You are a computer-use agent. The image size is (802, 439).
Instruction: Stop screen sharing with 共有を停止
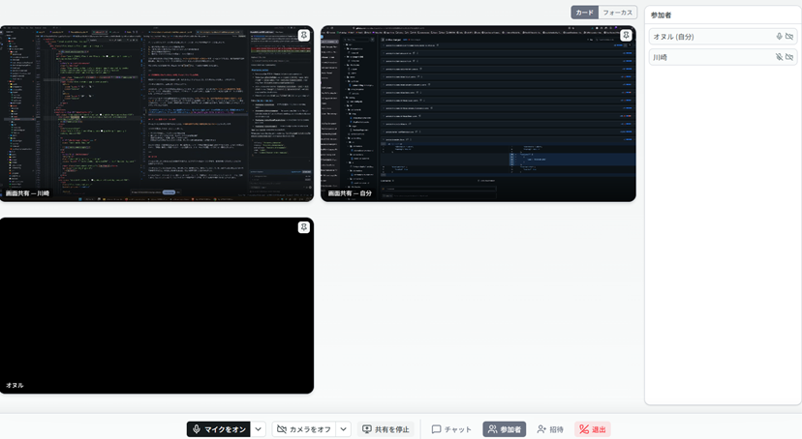pos(386,429)
